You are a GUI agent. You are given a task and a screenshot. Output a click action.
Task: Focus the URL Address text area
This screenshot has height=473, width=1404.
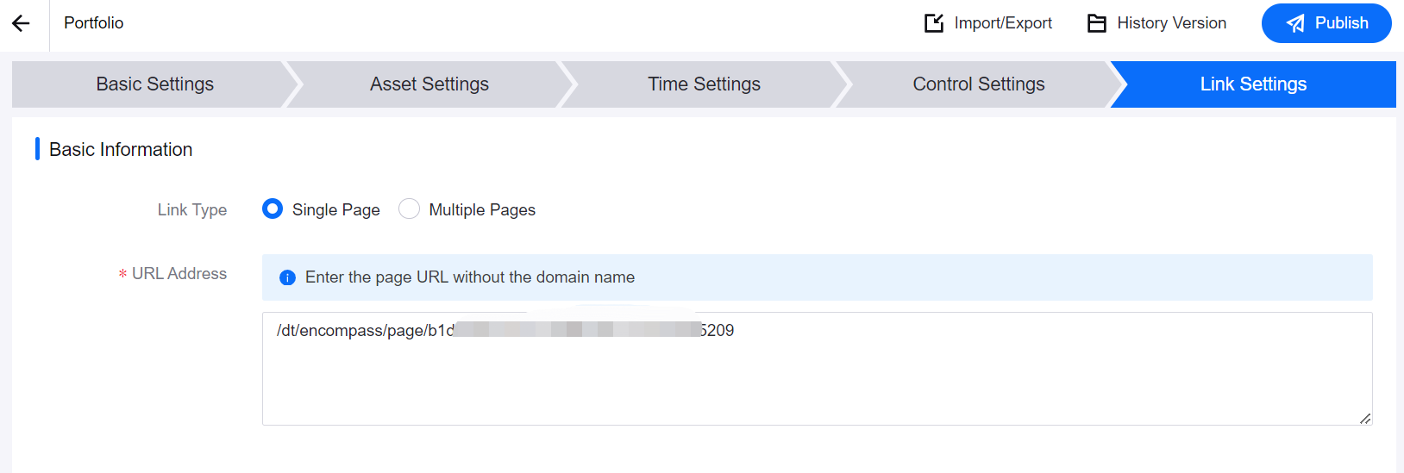tap(816, 379)
